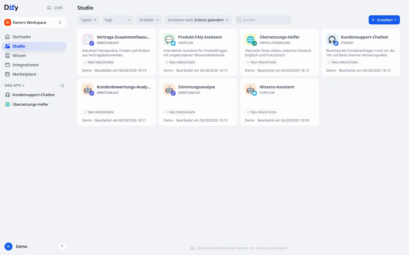This screenshot has width=409, height=255.
Task: Expand the Ersteller filter dropdown
Action: [149, 20]
